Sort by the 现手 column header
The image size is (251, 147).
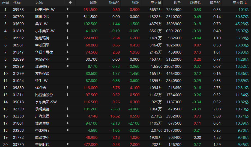click(177, 3)
